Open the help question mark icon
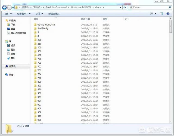 coord(168,14)
